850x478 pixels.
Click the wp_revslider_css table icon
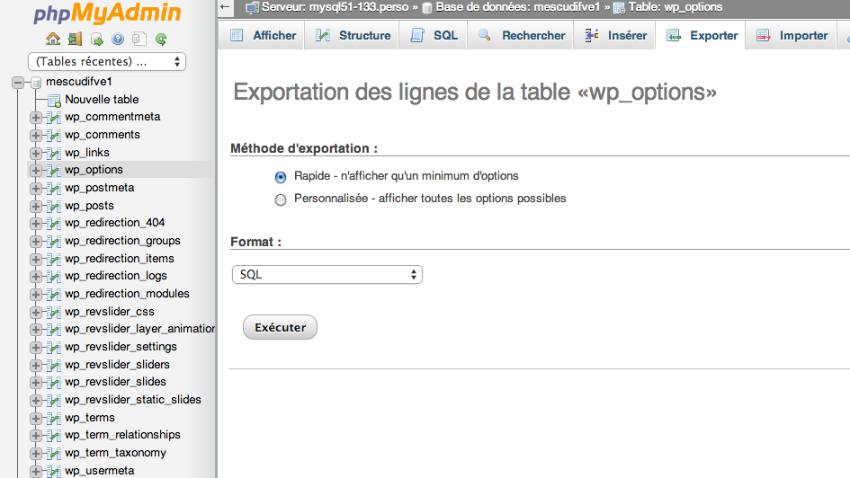(54, 313)
